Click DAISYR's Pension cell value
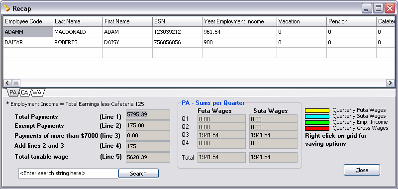 point(352,42)
